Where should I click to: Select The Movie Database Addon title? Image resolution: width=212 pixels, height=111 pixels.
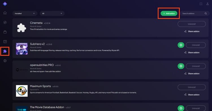pos(47,107)
